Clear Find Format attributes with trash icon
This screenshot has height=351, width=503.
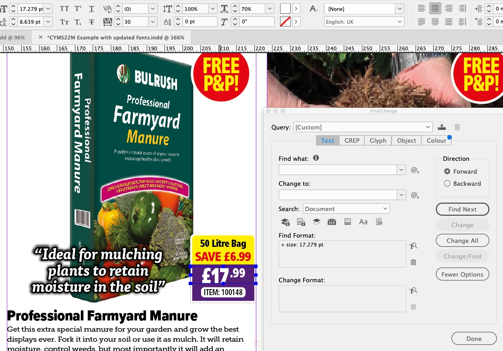tap(413, 262)
